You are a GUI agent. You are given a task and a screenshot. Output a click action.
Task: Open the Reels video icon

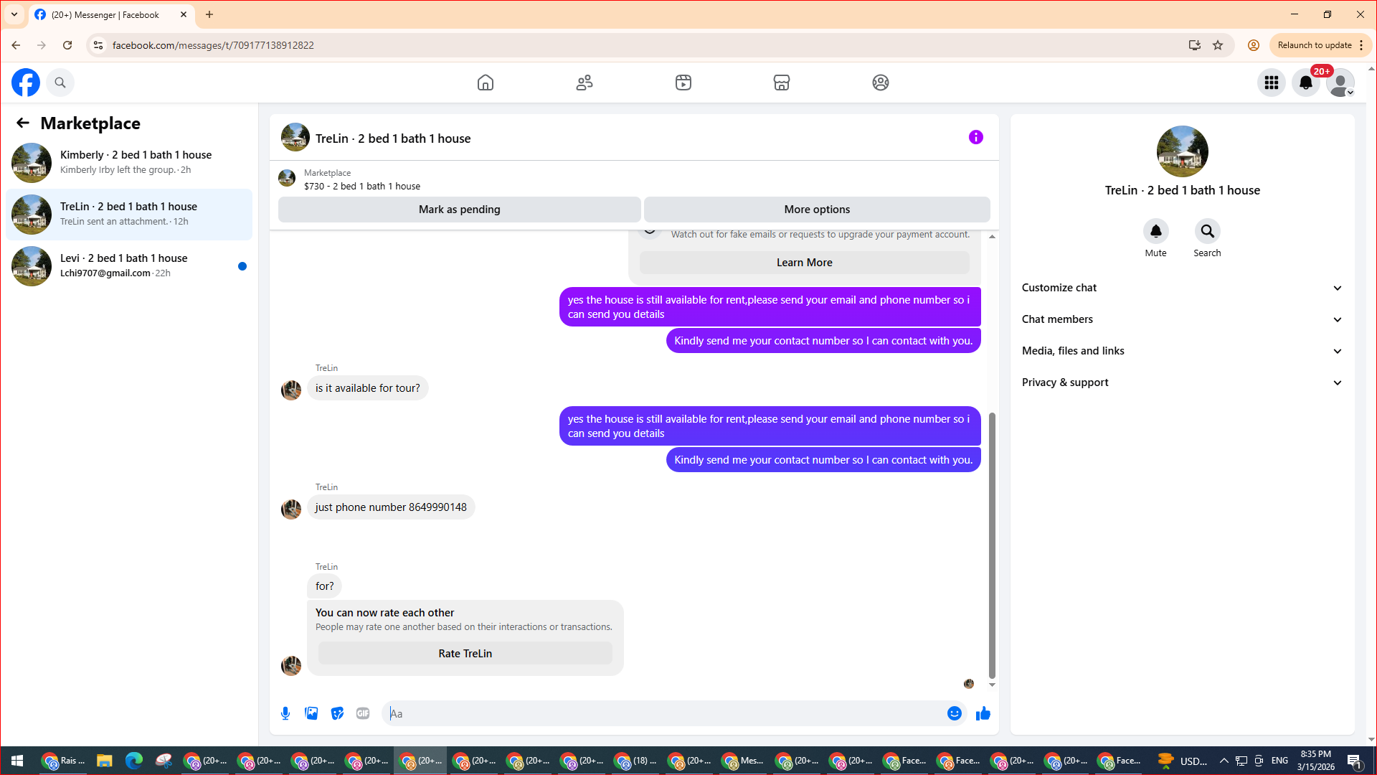tap(683, 83)
